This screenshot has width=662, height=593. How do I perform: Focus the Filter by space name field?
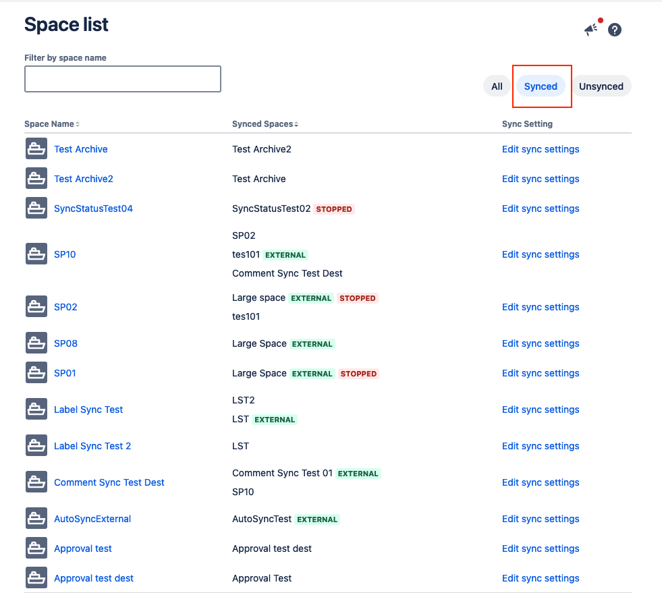(x=123, y=79)
